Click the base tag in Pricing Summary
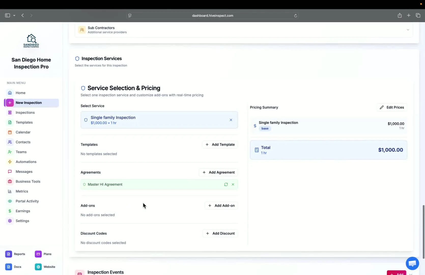 tap(265, 129)
